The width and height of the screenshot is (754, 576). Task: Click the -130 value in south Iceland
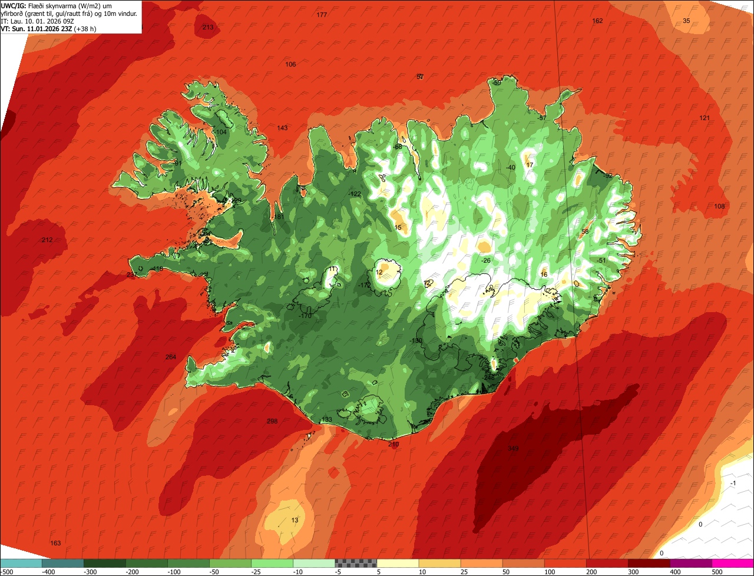pos(416,340)
